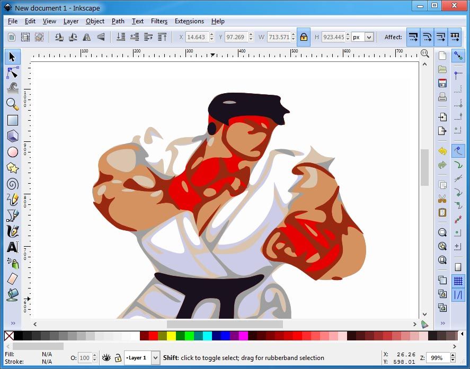470x369 pixels.
Task: Increase zoom percentage spinner
Action: [453, 355]
